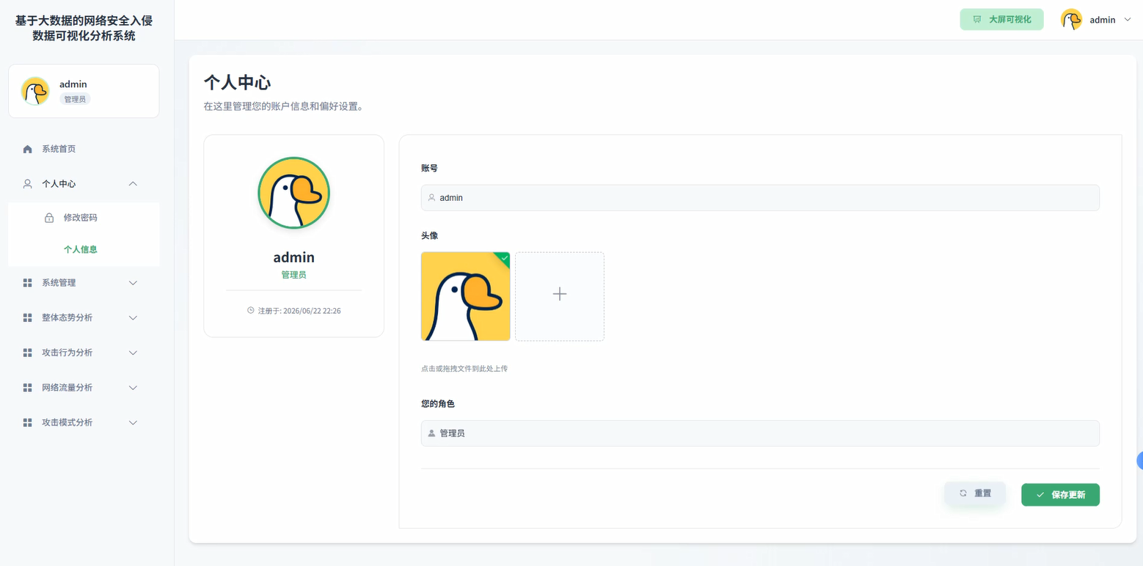This screenshot has height=566, width=1143.
Task: Click the 注册于: 2026/06/22 22:26 text
Action: [x=299, y=311]
